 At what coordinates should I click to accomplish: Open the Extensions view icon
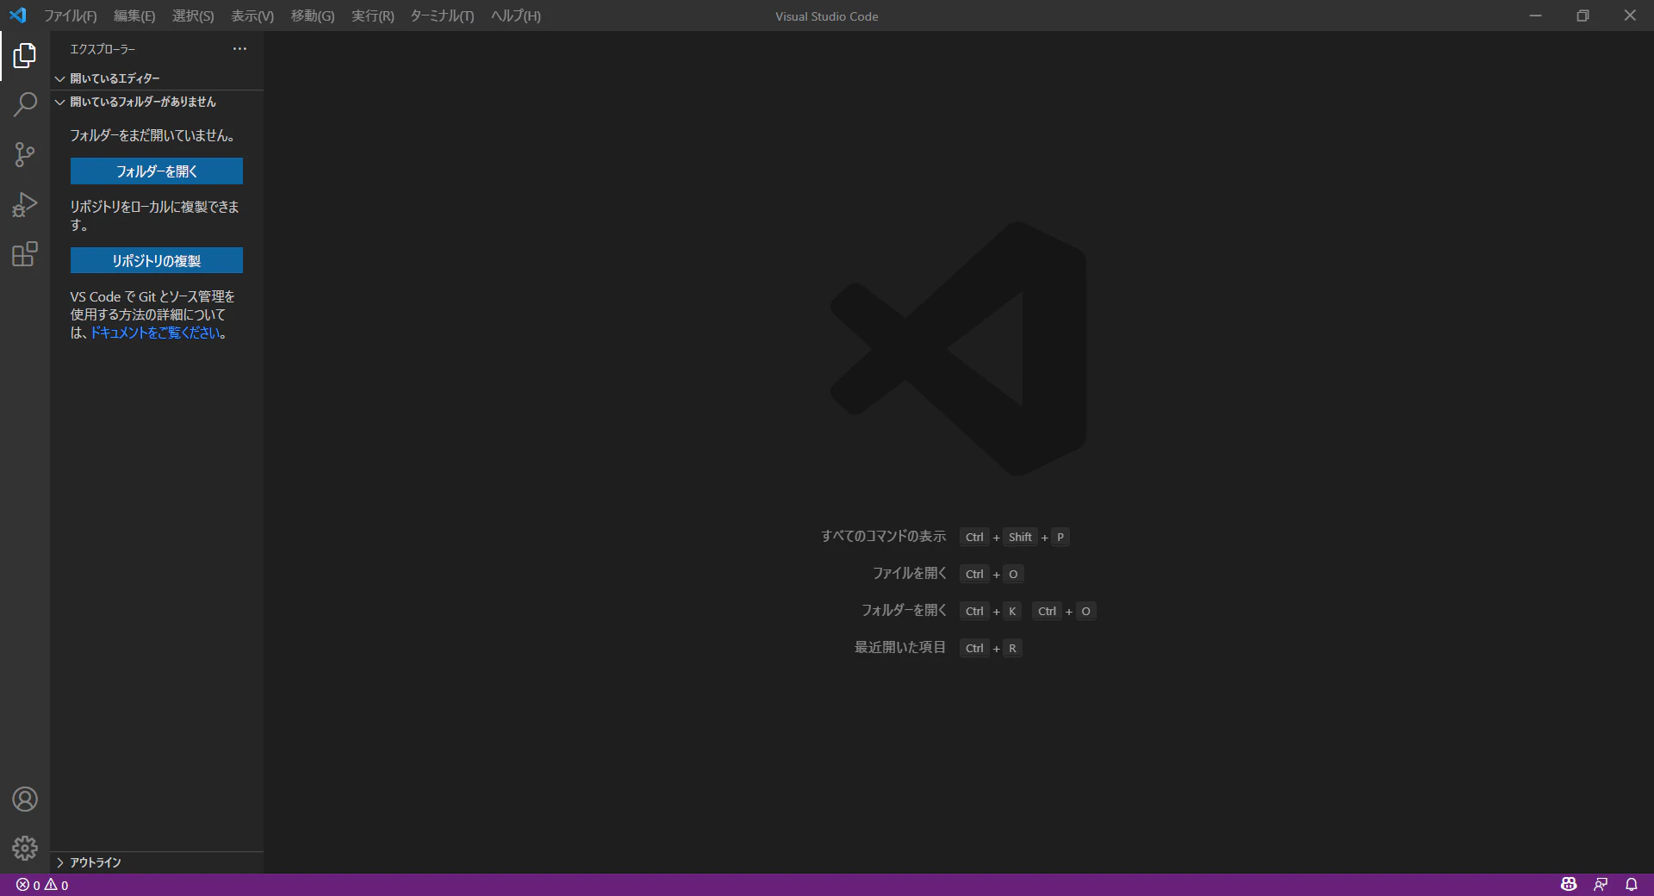point(25,254)
